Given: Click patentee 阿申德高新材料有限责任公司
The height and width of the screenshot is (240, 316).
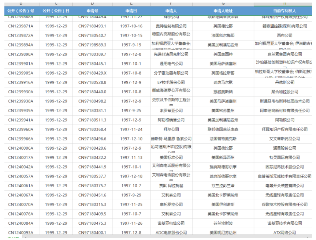Looking at the screenshot, I should pos(285,110).
